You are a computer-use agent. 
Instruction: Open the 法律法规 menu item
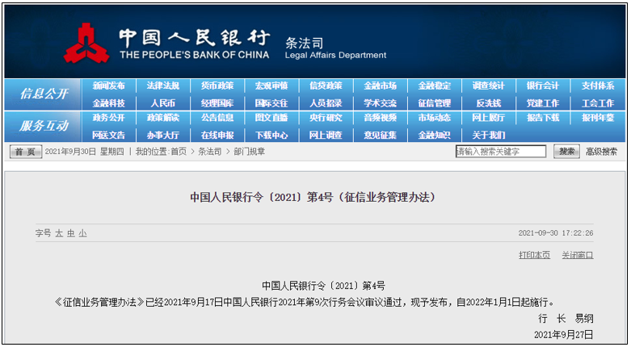(x=163, y=86)
